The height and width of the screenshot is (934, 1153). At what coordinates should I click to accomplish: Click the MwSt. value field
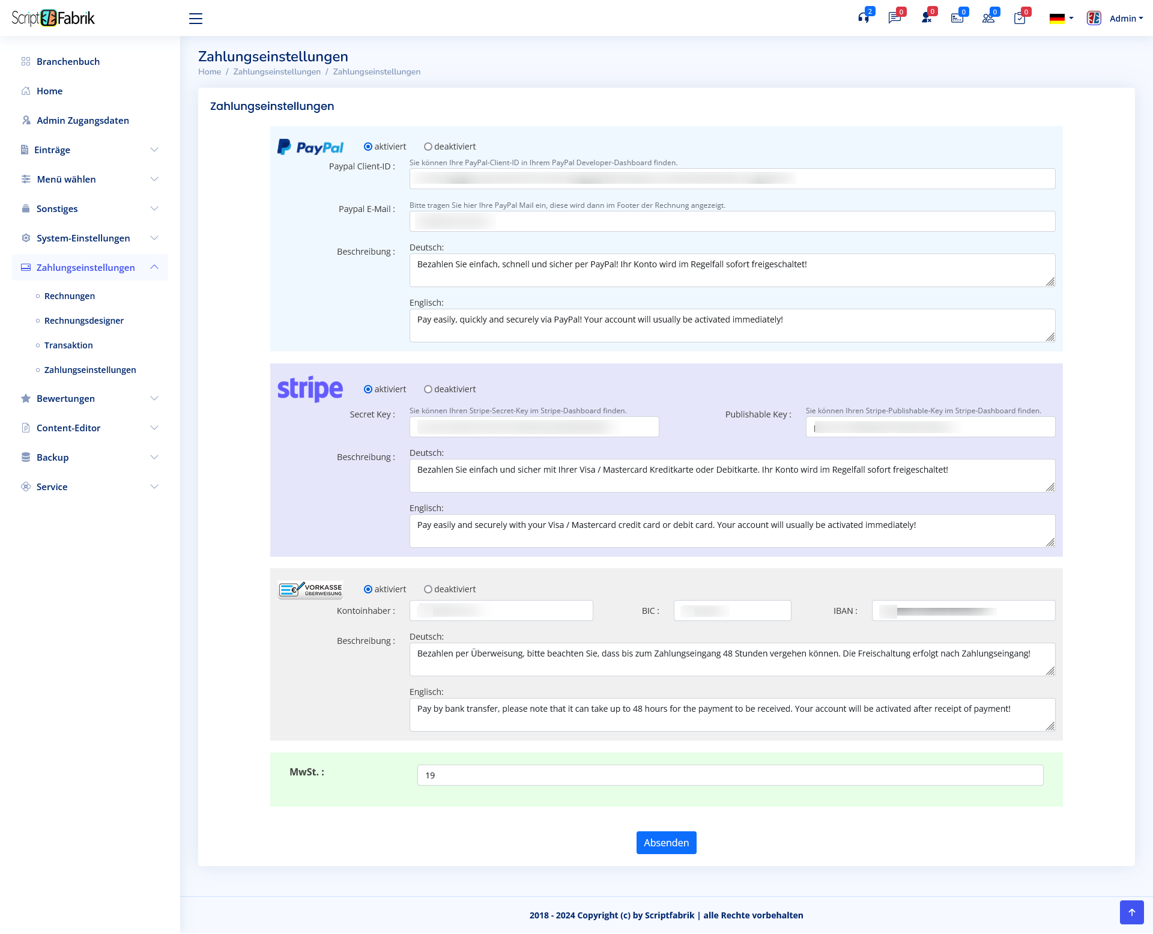point(730,775)
